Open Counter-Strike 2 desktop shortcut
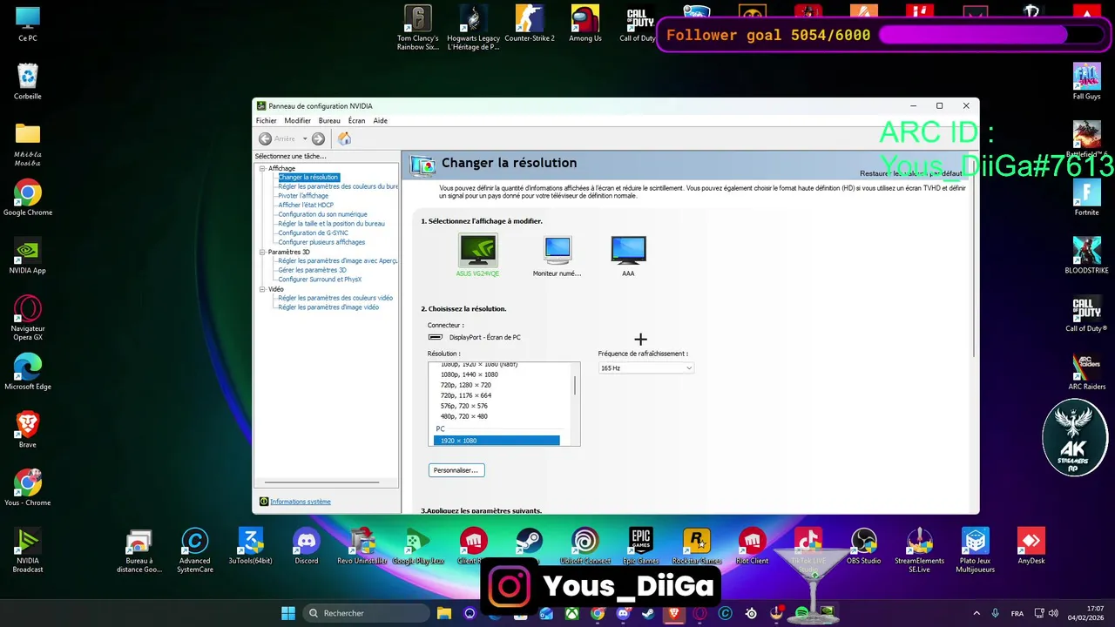The width and height of the screenshot is (1115, 627). pyautogui.click(x=530, y=24)
